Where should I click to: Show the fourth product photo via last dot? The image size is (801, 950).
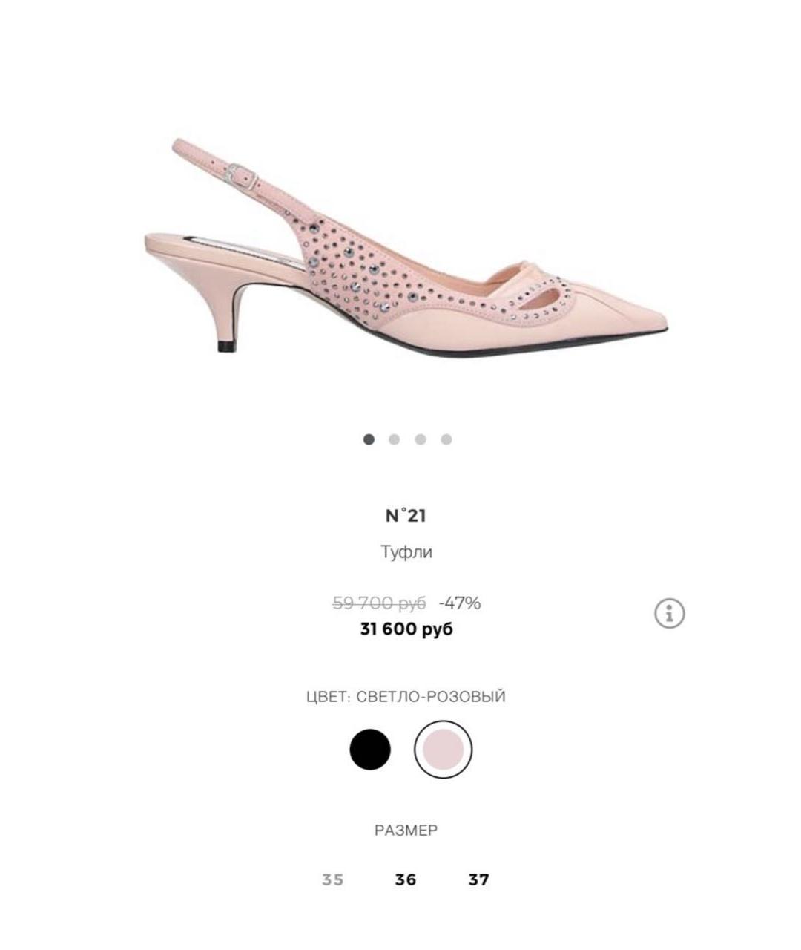click(446, 439)
